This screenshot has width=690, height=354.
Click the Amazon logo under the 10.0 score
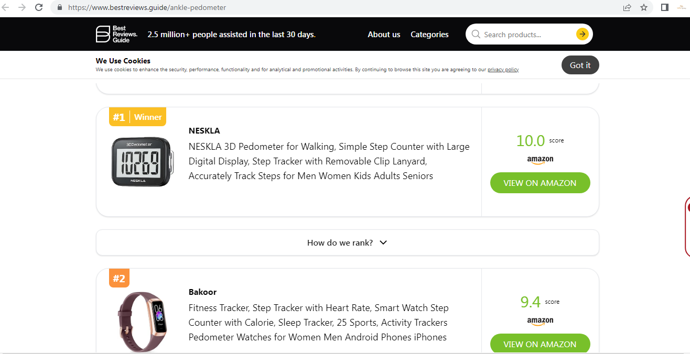pyautogui.click(x=540, y=160)
